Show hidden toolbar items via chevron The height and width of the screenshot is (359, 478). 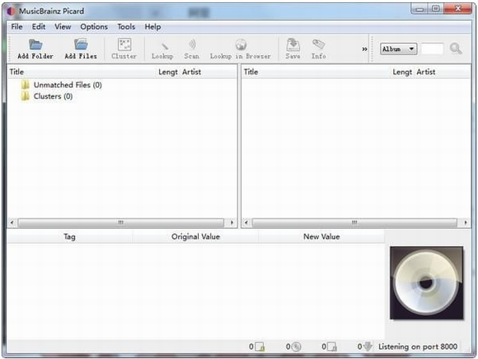coord(364,49)
